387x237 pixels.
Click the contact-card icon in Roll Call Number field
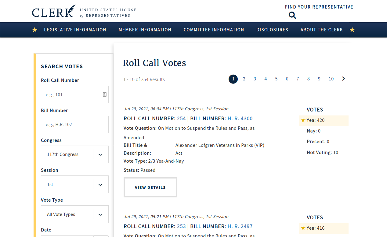[105, 94]
